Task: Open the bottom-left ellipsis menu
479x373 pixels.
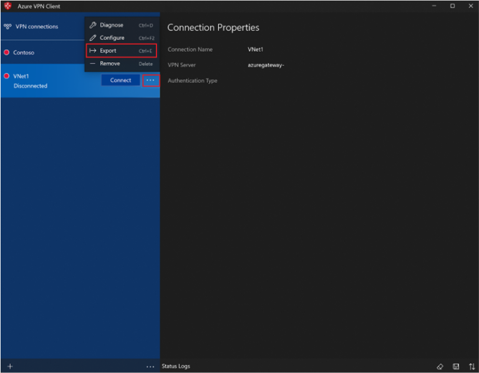Action: point(150,367)
